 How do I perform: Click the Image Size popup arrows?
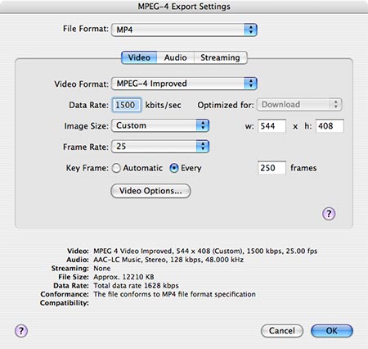coord(203,125)
